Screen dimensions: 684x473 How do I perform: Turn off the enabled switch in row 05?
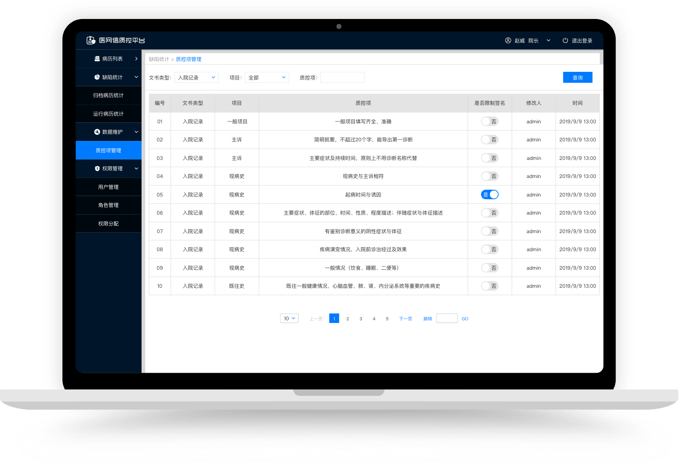click(x=489, y=195)
